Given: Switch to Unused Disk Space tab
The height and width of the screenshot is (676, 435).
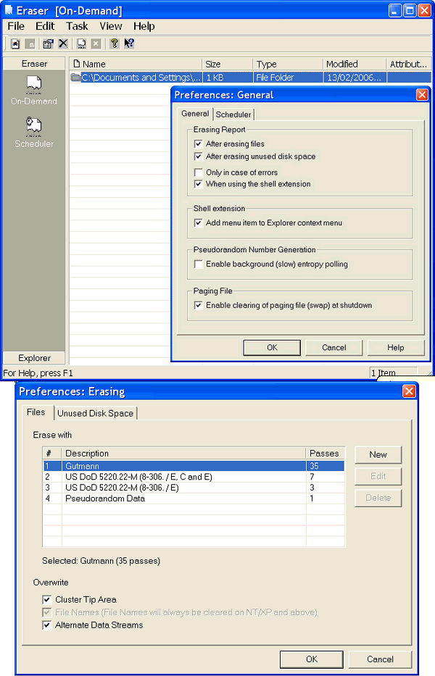Looking at the screenshot, I should pyautogui.click(x=96, y=414).
